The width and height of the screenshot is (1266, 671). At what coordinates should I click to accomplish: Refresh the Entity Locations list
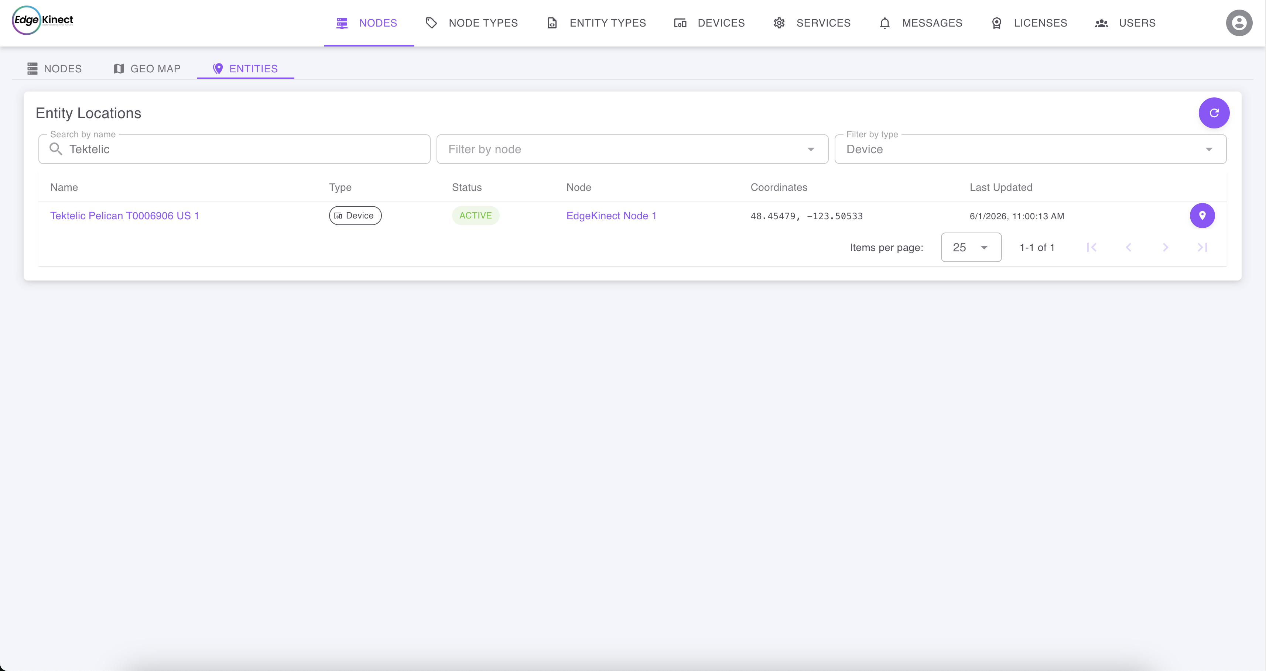(1214, 113)
